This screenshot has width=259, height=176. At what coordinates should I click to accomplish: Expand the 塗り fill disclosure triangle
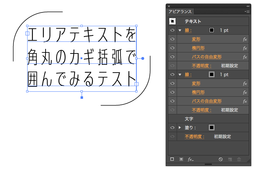[x=180, y=127]
